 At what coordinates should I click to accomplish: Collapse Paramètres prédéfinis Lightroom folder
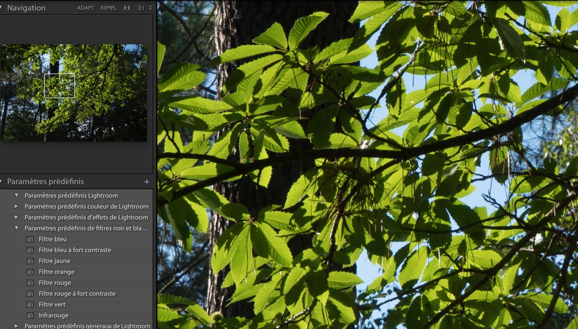click(16, 196)
